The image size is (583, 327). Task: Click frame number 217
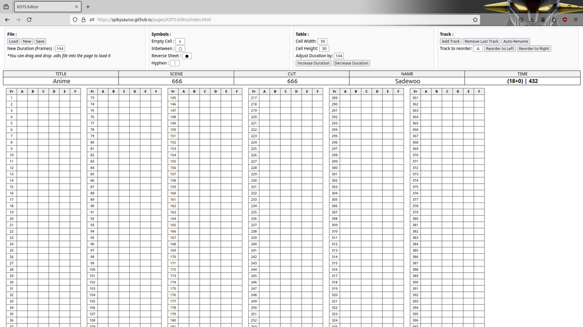254,98
